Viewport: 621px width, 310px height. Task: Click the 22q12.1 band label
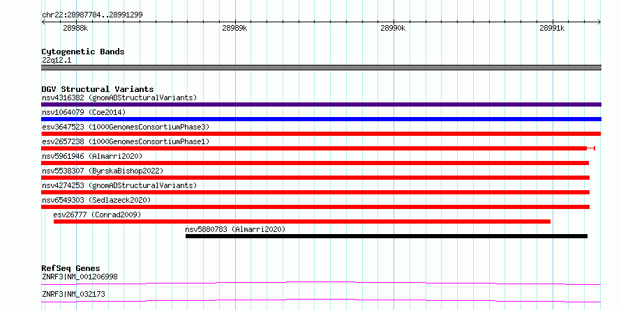(57, 61)
